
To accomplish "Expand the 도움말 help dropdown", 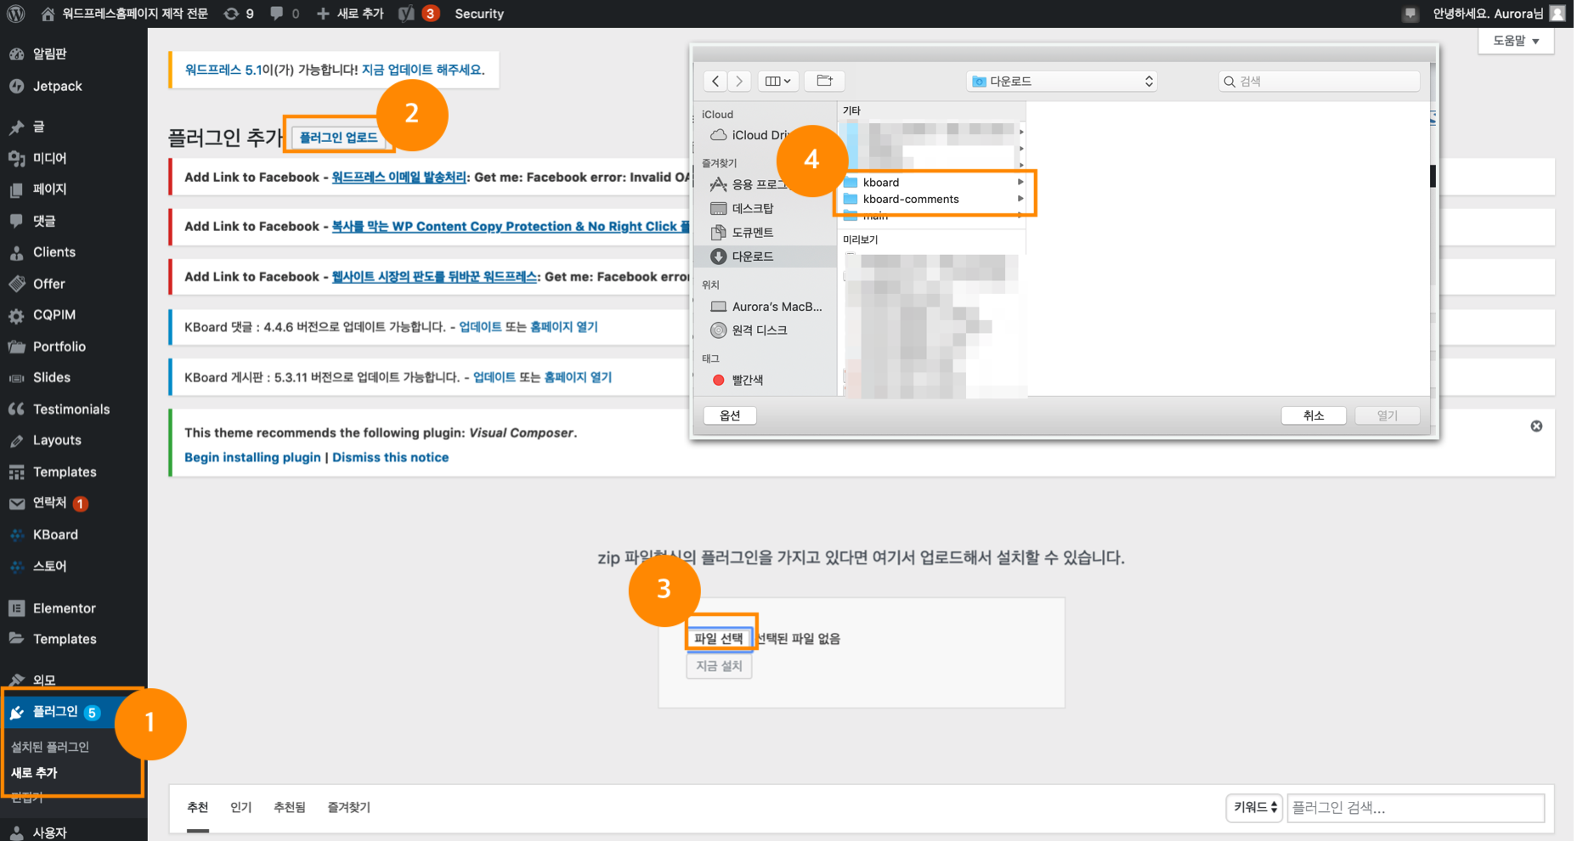I will pos(1516,41).
